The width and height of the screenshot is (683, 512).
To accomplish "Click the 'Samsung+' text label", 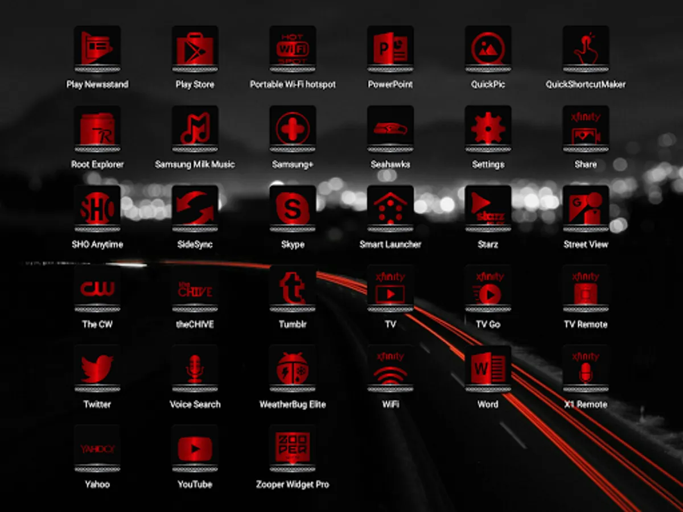I will (x=293, y=164).
